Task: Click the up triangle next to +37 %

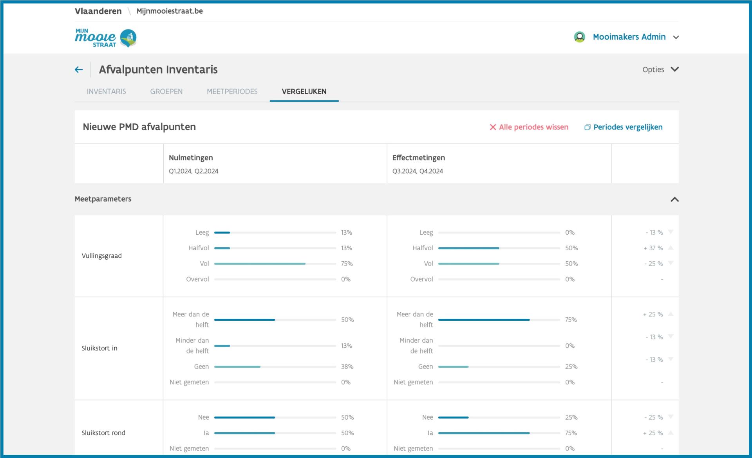Action: click(671, 248)
